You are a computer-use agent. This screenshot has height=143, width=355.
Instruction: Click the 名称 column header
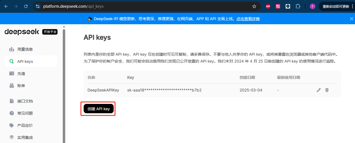pos(91,77)
